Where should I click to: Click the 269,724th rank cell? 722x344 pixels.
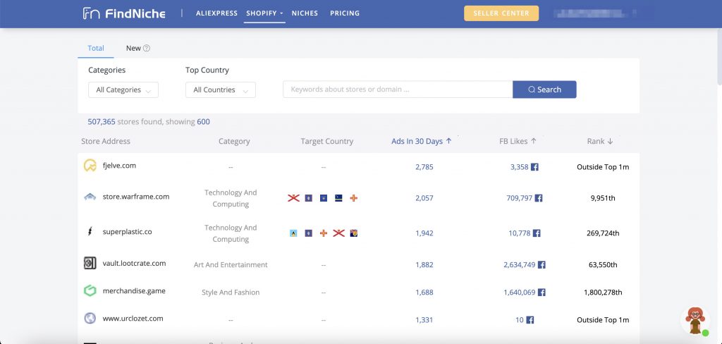click(x=603, y=233)
